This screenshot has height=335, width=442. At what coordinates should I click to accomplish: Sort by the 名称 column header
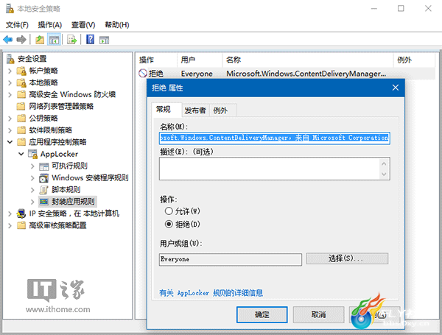(x=308, y=60)
